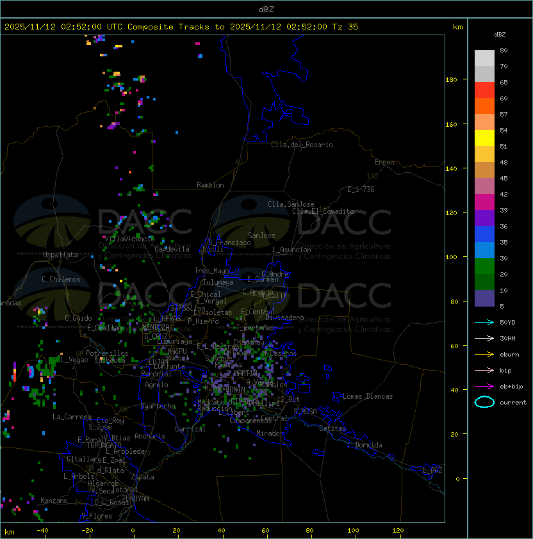Image resolution: width=533 pixels, height=539 pixels.
Task: Select the light blue 30-35 dBZ swatch
Action: click(484, 250)
